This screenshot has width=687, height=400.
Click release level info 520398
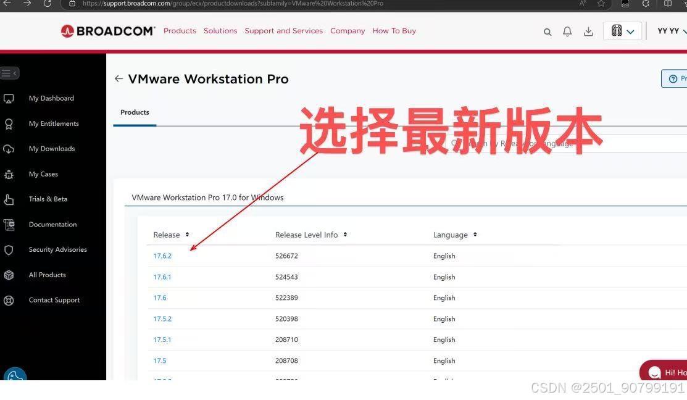(x=286, y=319)
